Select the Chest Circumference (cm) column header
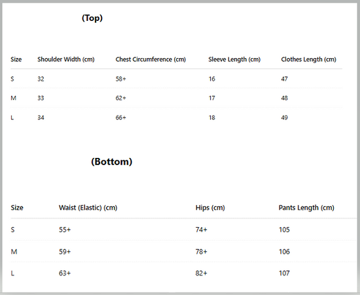This screenshot has width=360, height=295. 151,59
